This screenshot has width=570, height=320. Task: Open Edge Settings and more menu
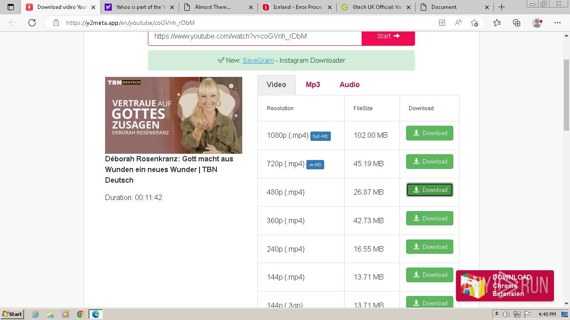[558, 23]
